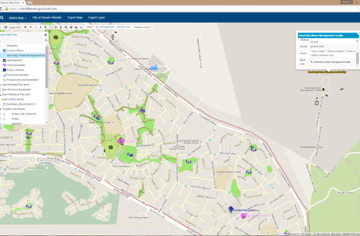Click the globe full extent tool
The height and width of the screenshot is (236, 360).
71,27
